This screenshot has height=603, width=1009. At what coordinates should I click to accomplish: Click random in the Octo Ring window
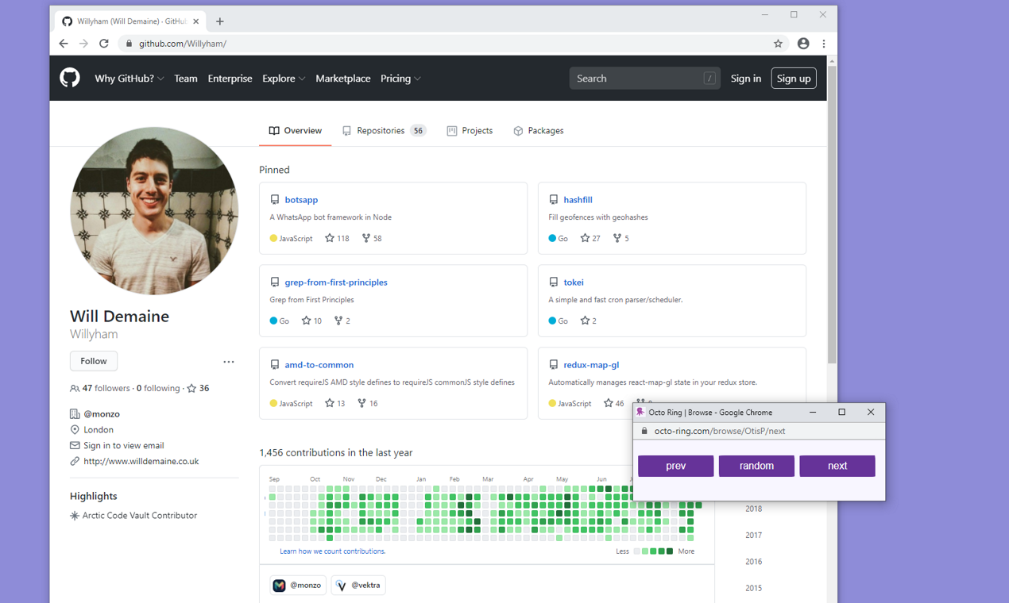click(x=756, y=466)
